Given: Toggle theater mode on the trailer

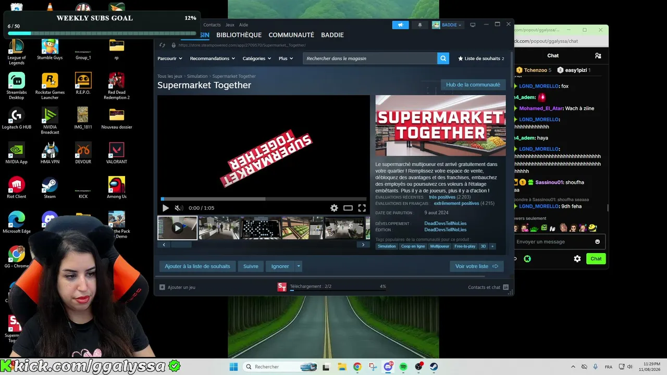Looking at the screenshot, I should click(348, 208).
